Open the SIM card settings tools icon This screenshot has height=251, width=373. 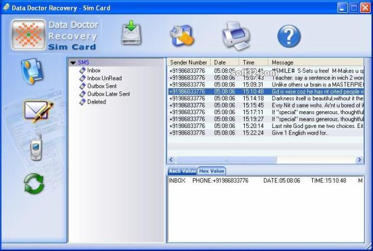click(182, 36)
